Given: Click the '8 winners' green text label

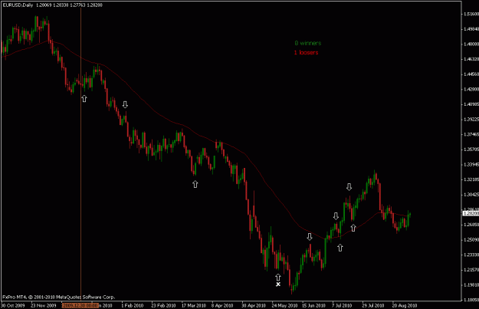Looking at the screenshot, I should (x=308, y=43).
